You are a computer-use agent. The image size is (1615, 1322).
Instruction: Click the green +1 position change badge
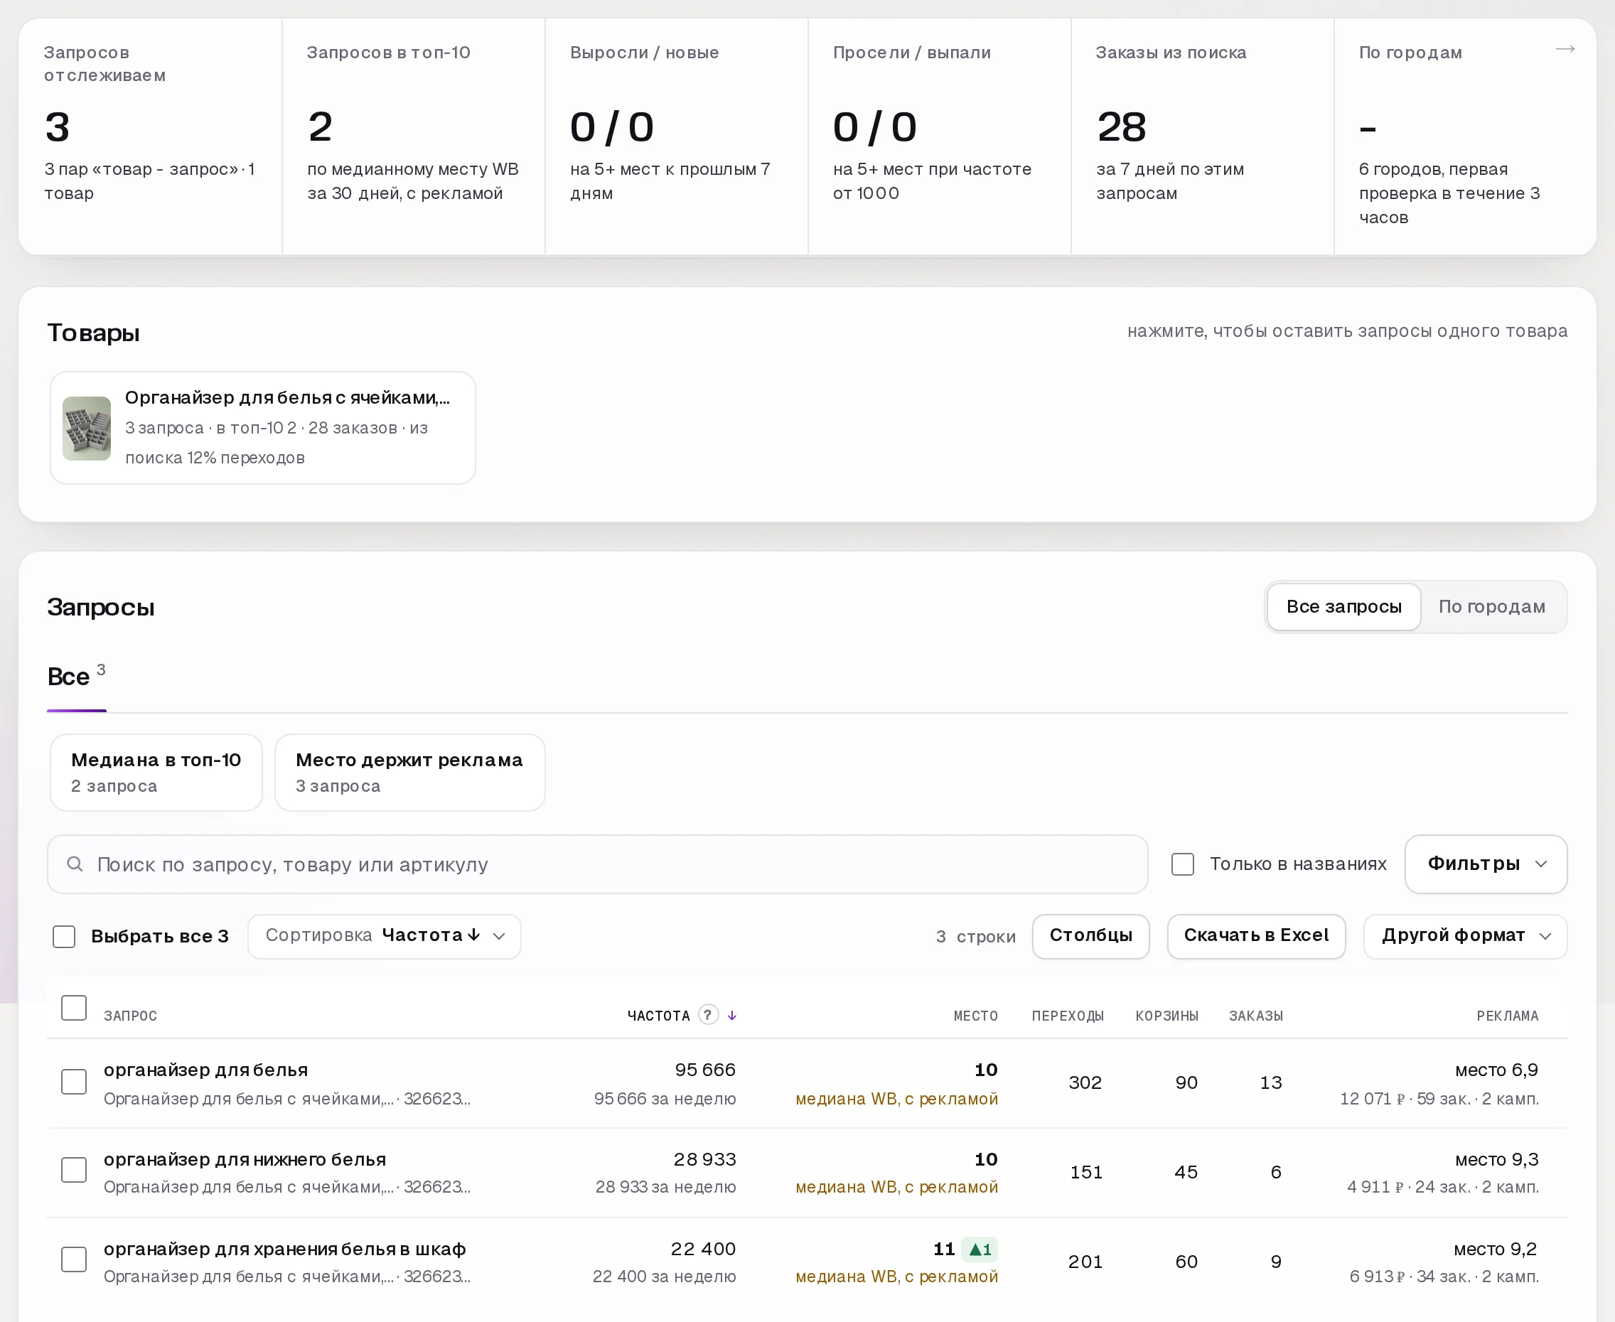[x=980, y=1250]
